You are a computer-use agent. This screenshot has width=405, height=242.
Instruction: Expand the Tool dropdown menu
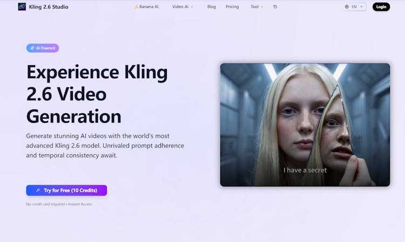pos(254,7)
